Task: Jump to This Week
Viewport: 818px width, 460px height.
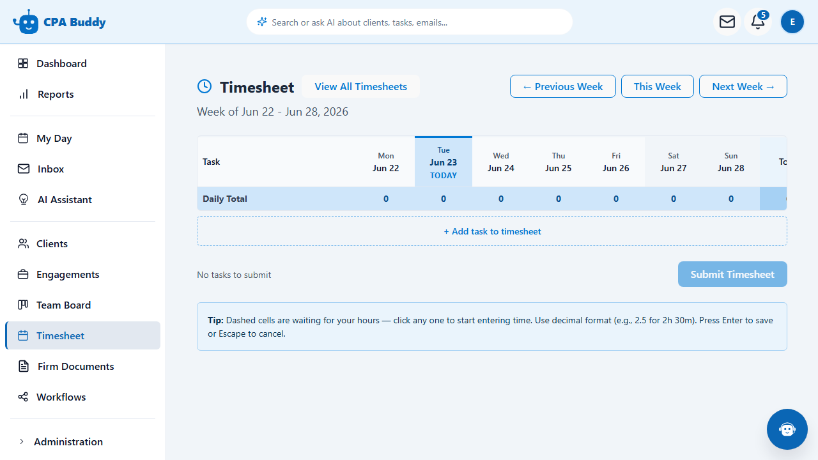Action: [658, 86]
